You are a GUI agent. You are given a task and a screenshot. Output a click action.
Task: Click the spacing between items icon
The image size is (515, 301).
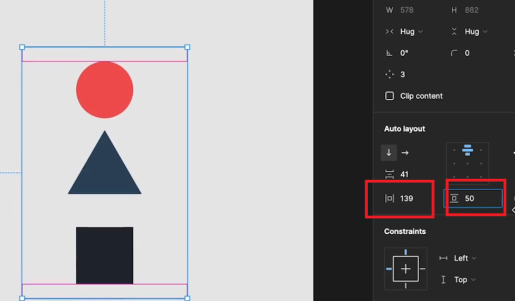tap(389, 174)
